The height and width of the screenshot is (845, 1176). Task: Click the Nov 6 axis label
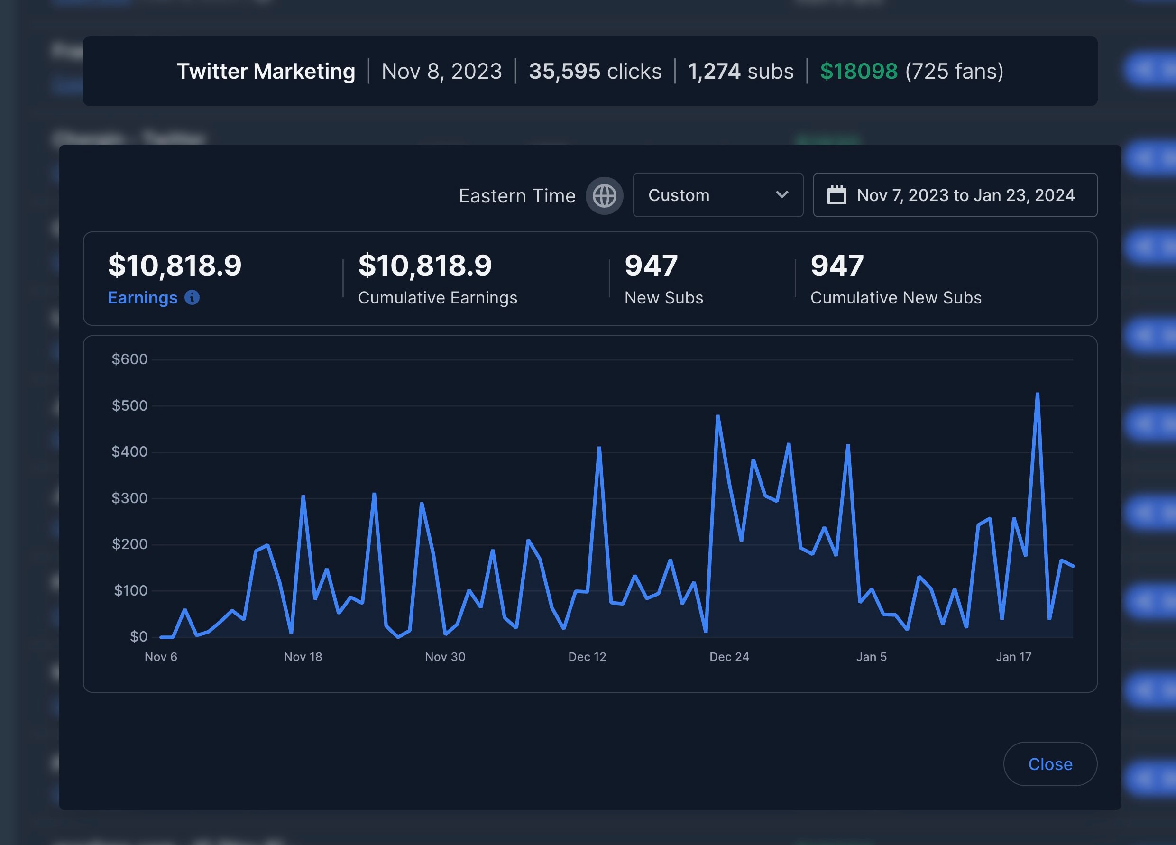click(x=161, y=657)
